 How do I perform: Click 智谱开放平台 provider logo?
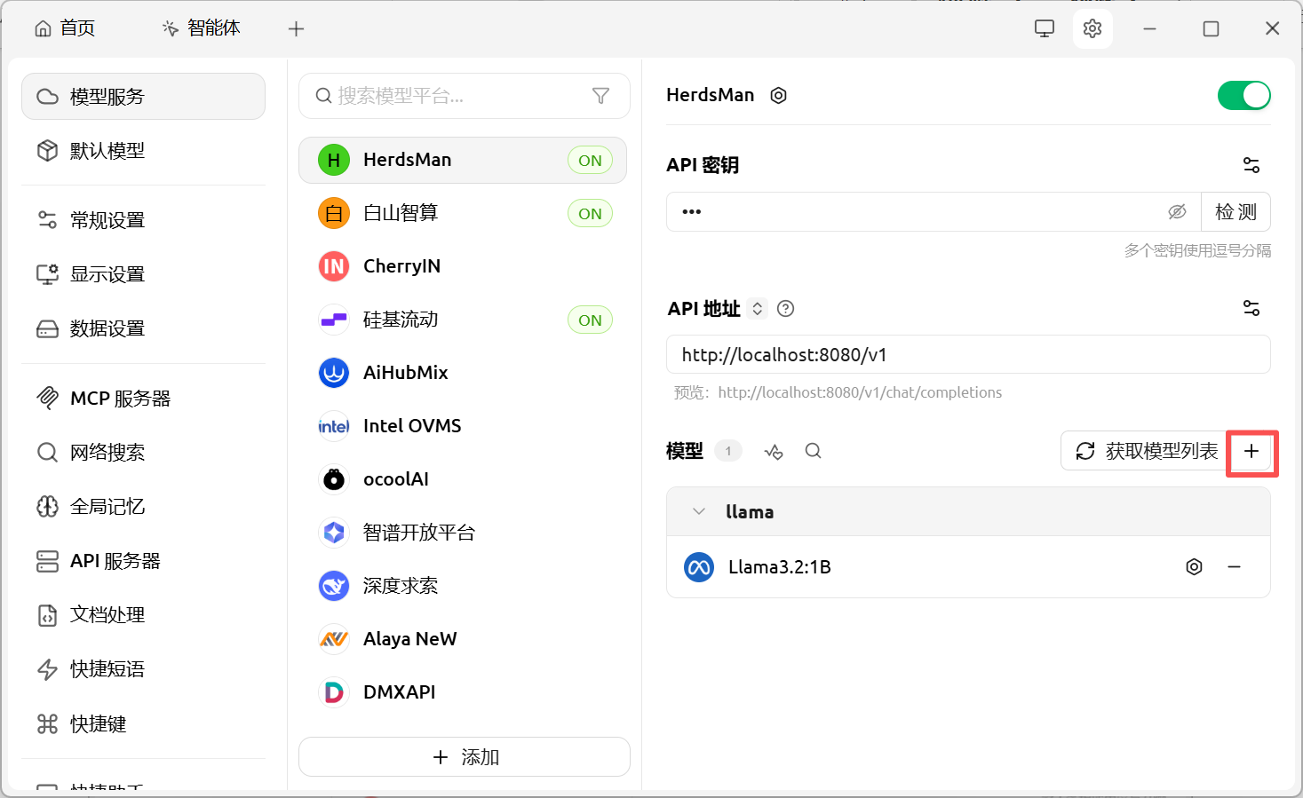(334, 533)
